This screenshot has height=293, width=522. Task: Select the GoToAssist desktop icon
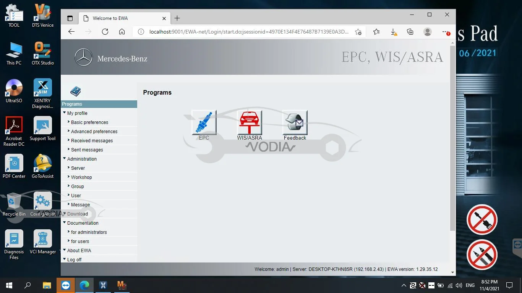click(43, 167)
